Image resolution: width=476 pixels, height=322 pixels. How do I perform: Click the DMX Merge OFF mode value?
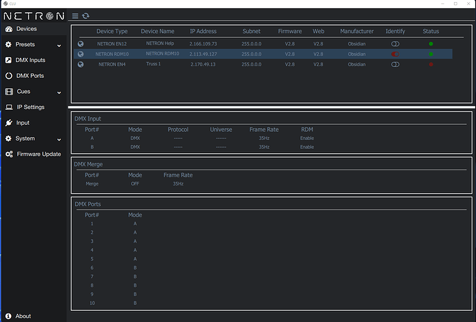tap(135, 183)
